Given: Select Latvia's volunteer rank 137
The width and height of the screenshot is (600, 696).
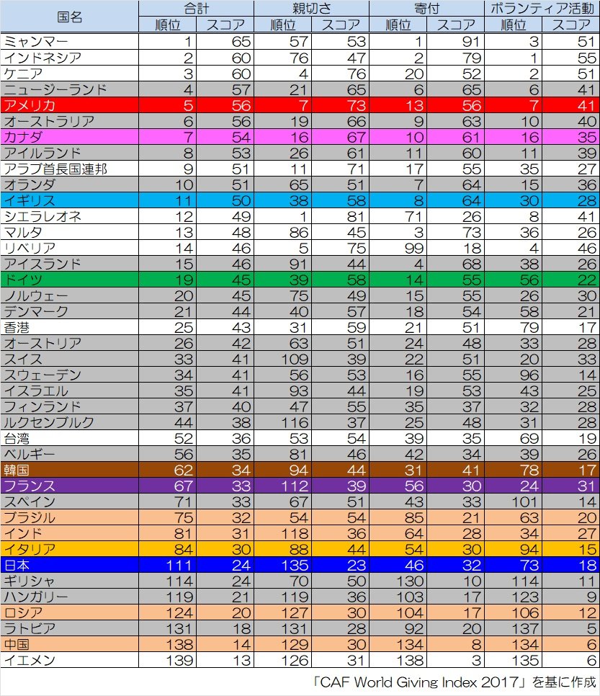Looking at the screenshot, I should 525,629.
